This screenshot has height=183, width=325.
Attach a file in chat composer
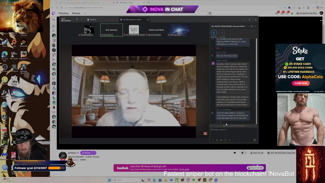tap(225, 140)
